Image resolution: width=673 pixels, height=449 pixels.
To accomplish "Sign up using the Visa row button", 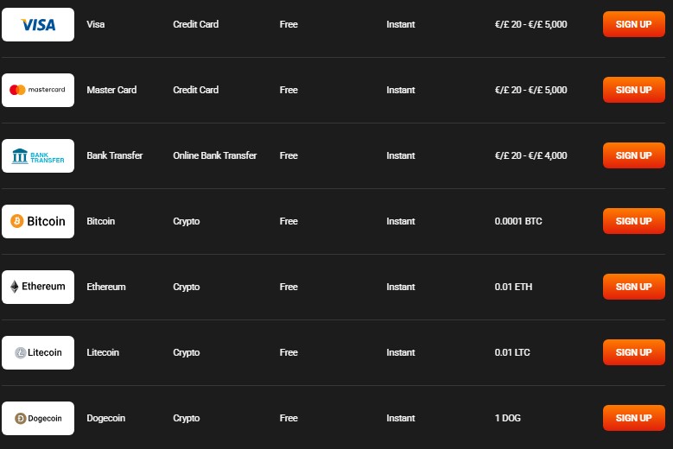I will (634, 24).
